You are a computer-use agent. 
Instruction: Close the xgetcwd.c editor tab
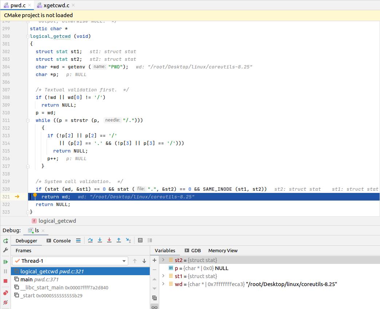click(x=73, y=5)
